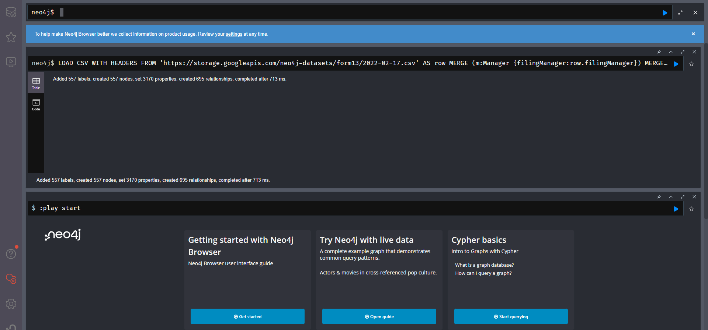Rerun the :play start command
708x330 pixels.
[676, 209]
